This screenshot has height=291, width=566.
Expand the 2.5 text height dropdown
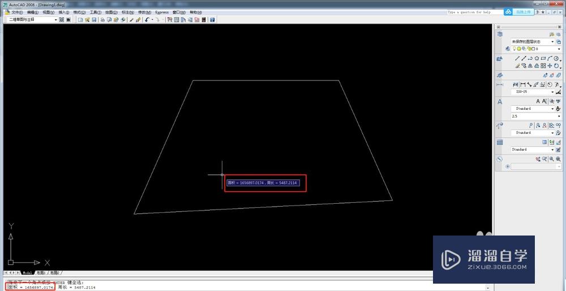point(559,116)
